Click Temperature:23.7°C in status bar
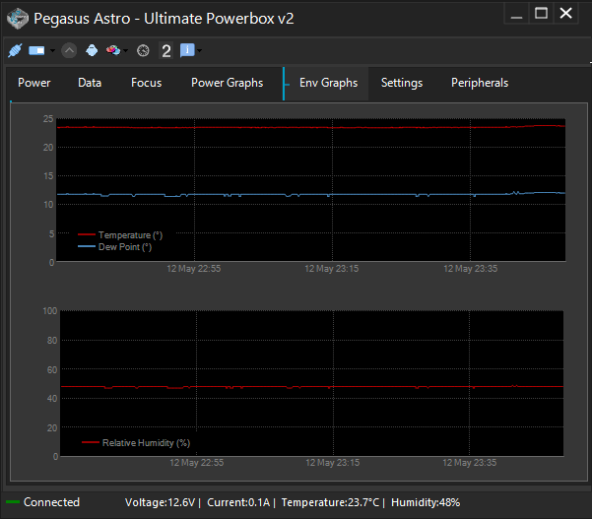Screen dimensions: 592x519 (x=330, y=502)
